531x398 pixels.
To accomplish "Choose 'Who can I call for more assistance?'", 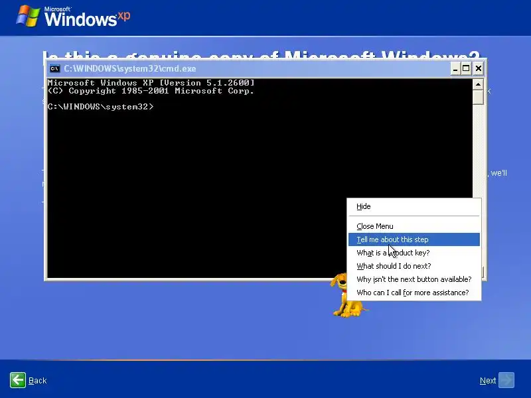I will (x=414, y=293).
